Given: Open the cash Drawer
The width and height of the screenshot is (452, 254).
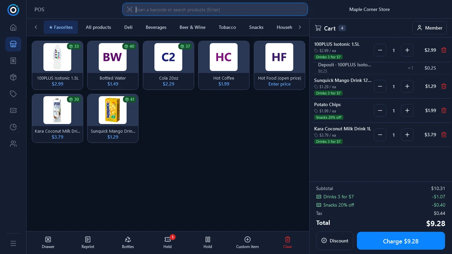Looking at the screenshot, I should (x=48, y=242).
